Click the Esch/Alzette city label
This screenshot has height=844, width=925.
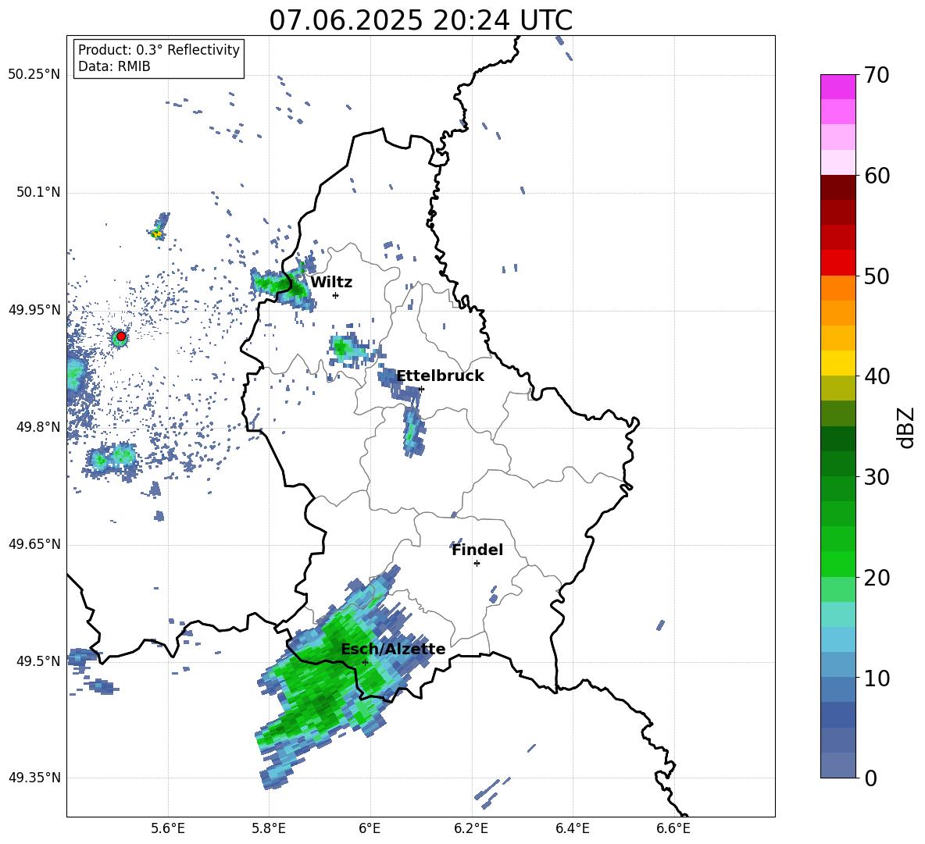tap(393, 649)
